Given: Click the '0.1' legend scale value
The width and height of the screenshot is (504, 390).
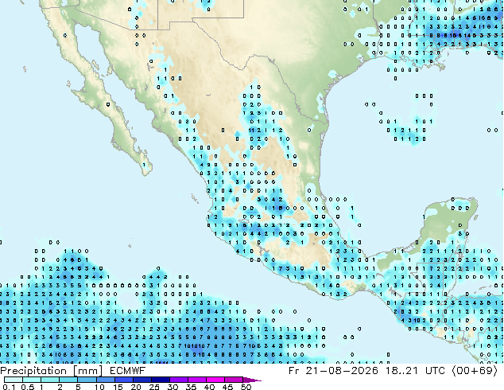Looking at the screenshot, I should point(10,387).
